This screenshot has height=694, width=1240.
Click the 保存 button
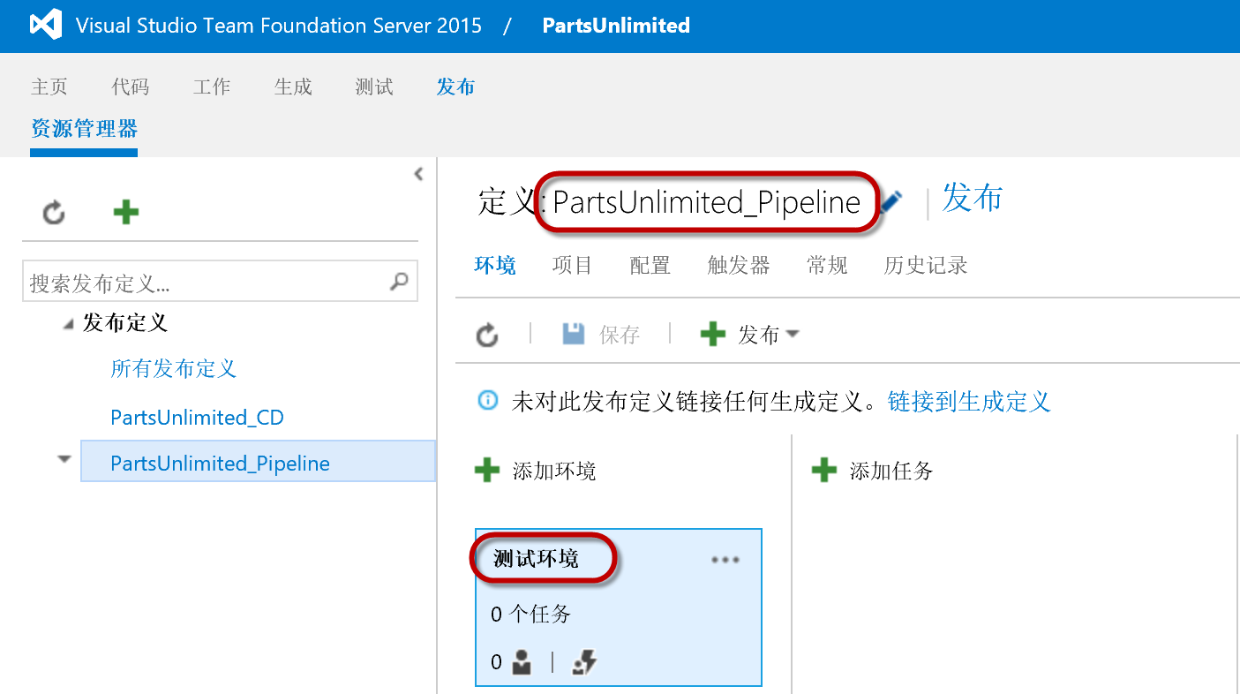click(x=601, y=335)
